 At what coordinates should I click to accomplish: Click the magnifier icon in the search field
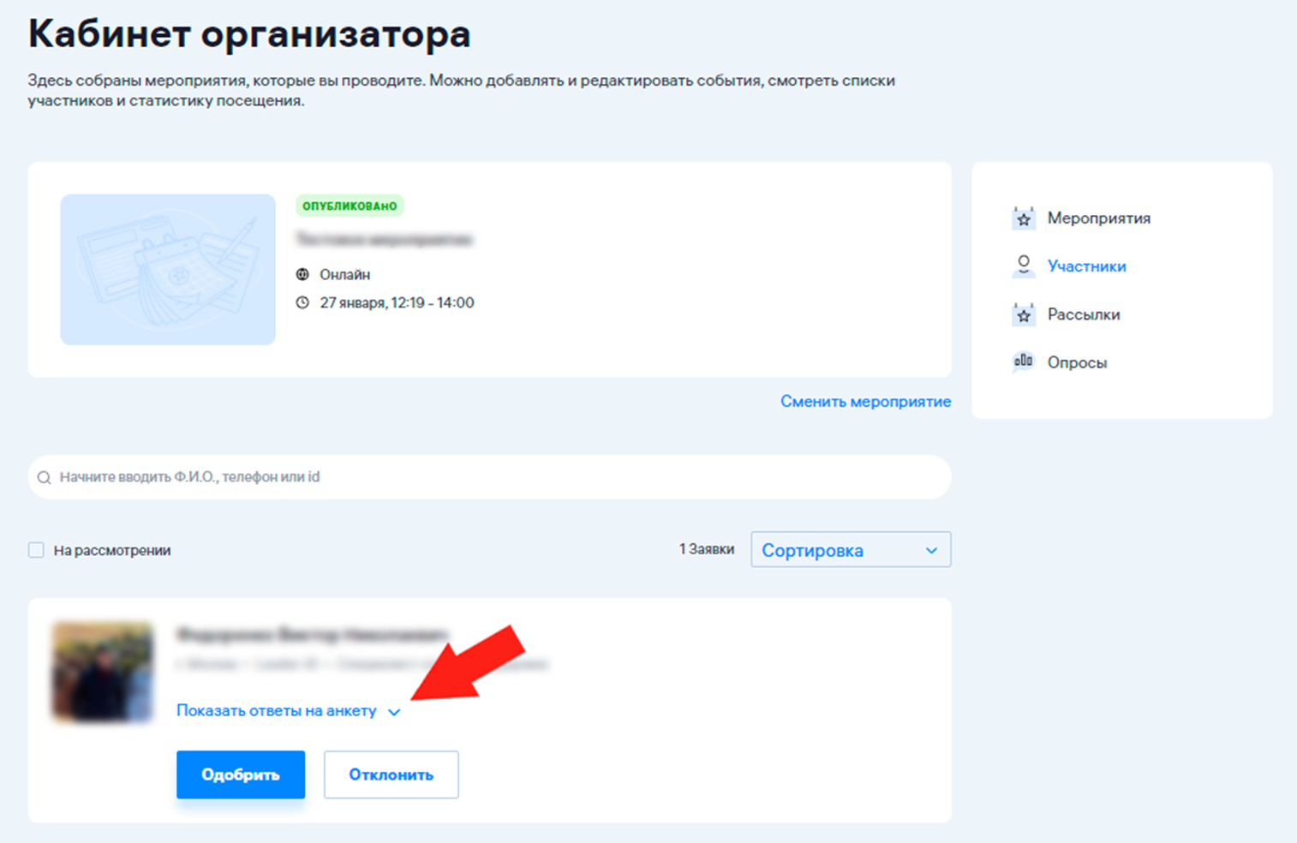point(45,478)
